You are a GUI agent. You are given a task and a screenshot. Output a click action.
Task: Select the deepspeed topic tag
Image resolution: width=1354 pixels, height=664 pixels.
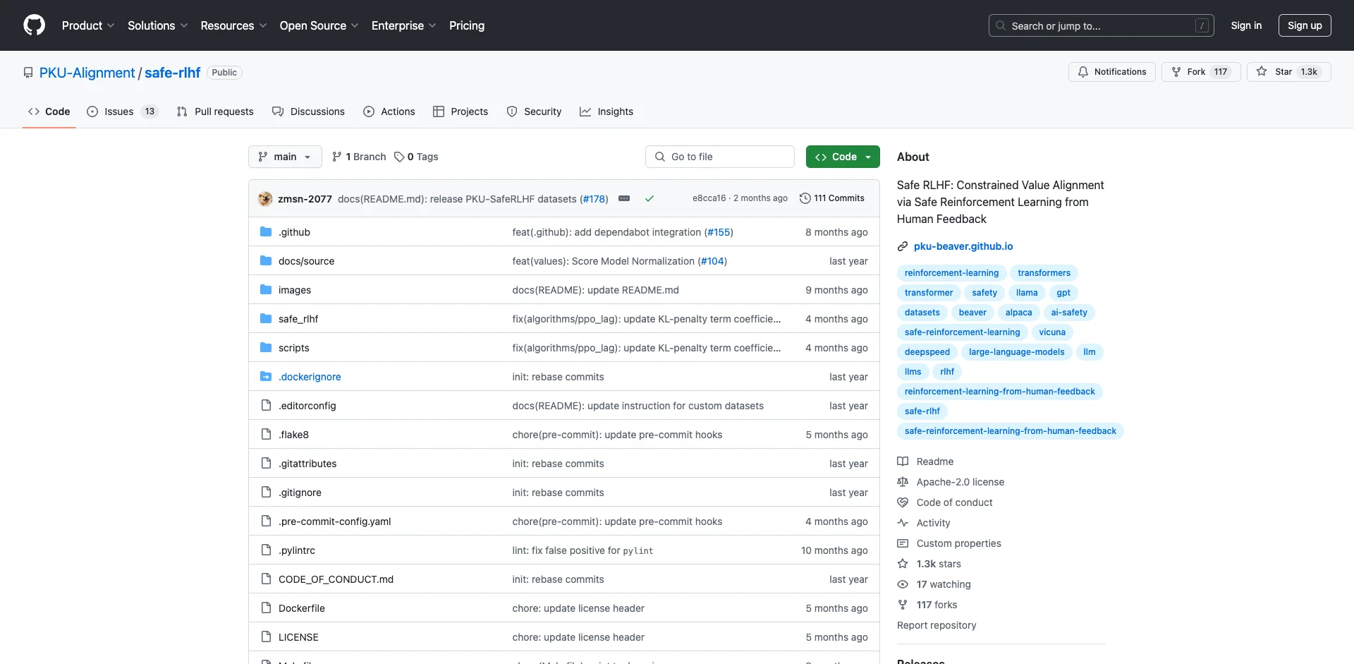coord(927,352)
